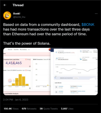Viewport: 101px width, 113px height.
Task: Select the Discover tab in dashboard image
Action: (10, 50)
